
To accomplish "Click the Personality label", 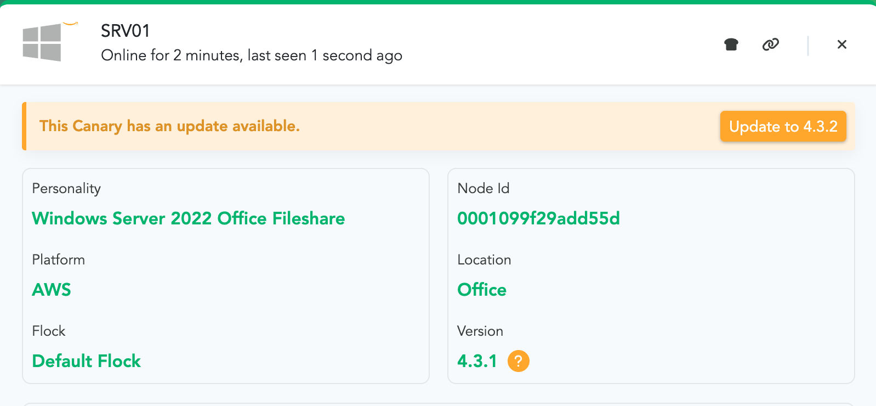I will 66,188.
